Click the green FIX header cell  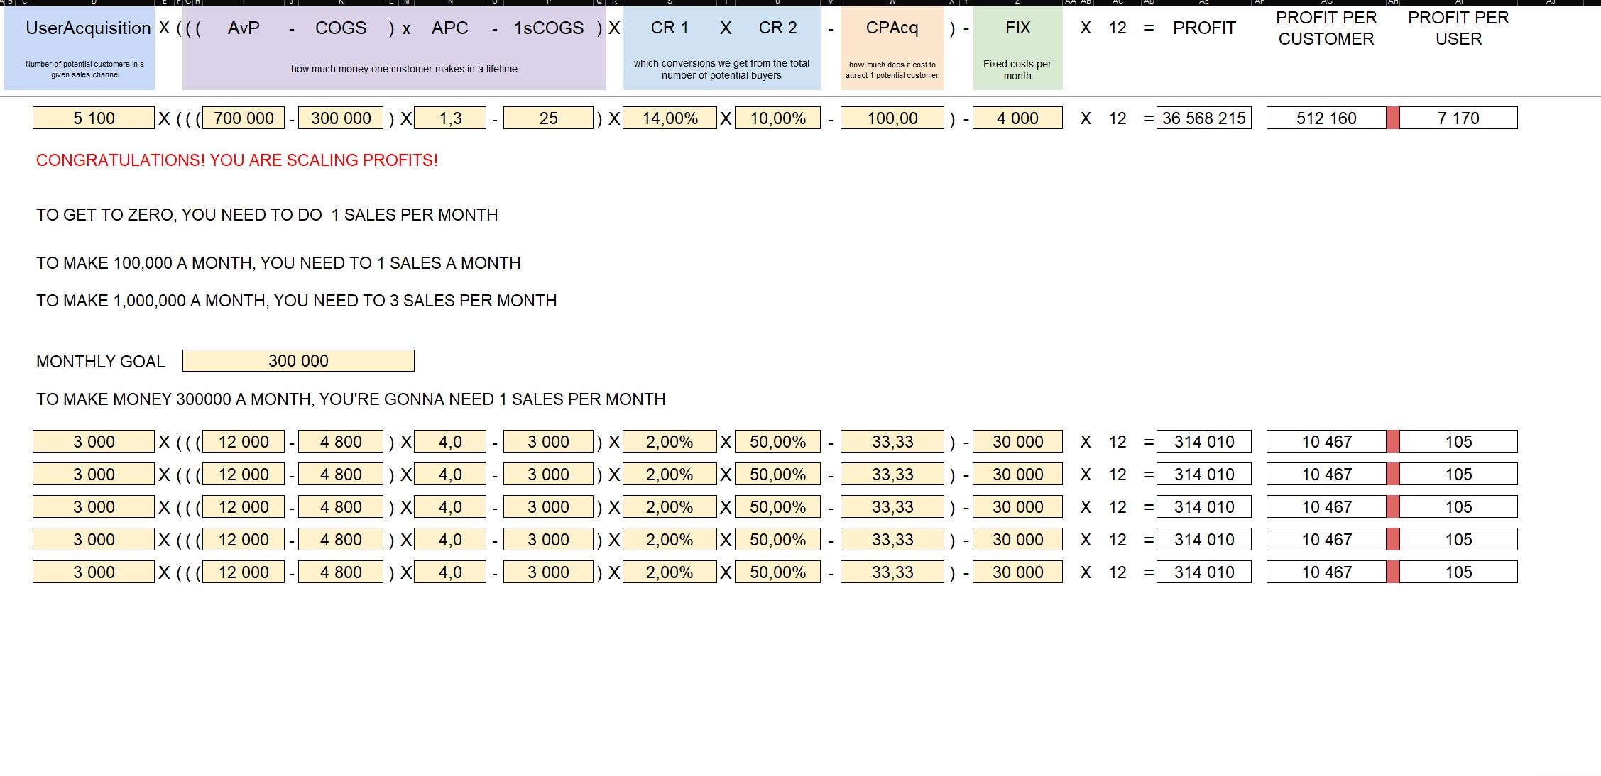click(1017, 28)
